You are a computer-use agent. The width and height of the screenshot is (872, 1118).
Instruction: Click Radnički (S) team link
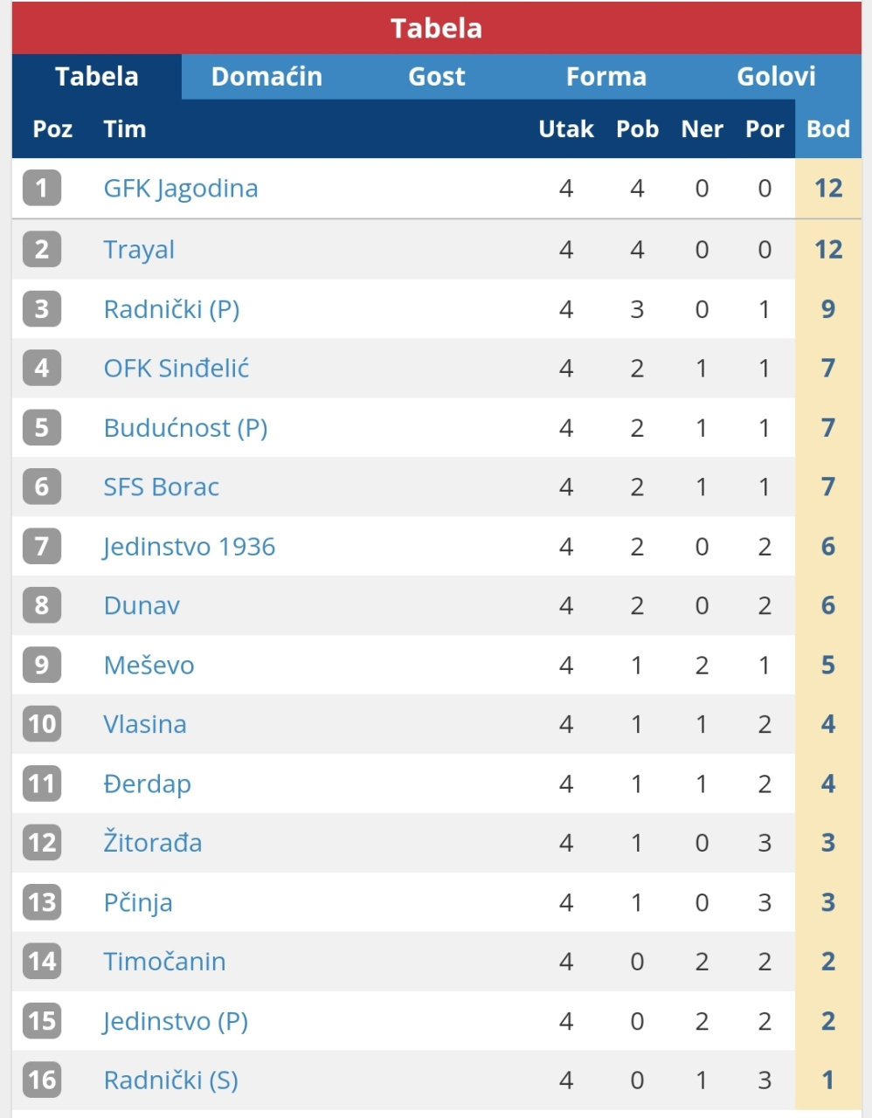[x=170, y=1080]
